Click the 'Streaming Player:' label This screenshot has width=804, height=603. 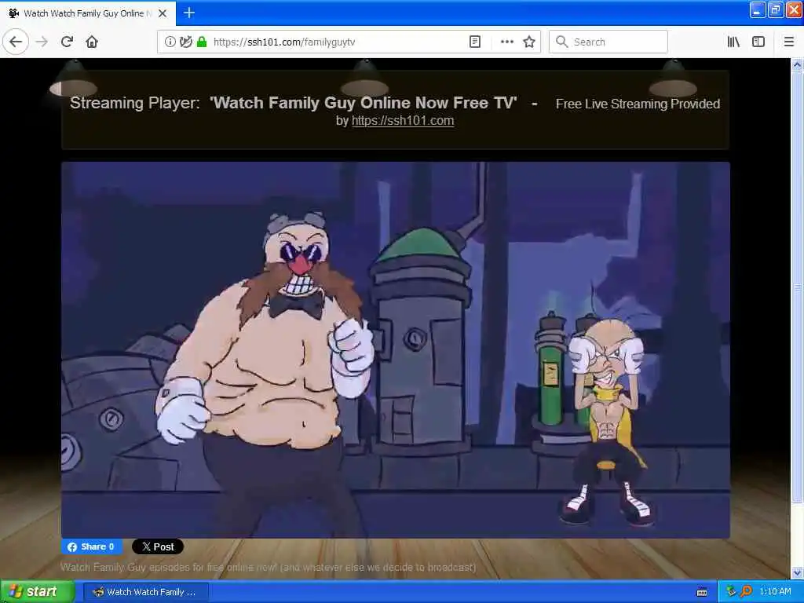point(135,103)
